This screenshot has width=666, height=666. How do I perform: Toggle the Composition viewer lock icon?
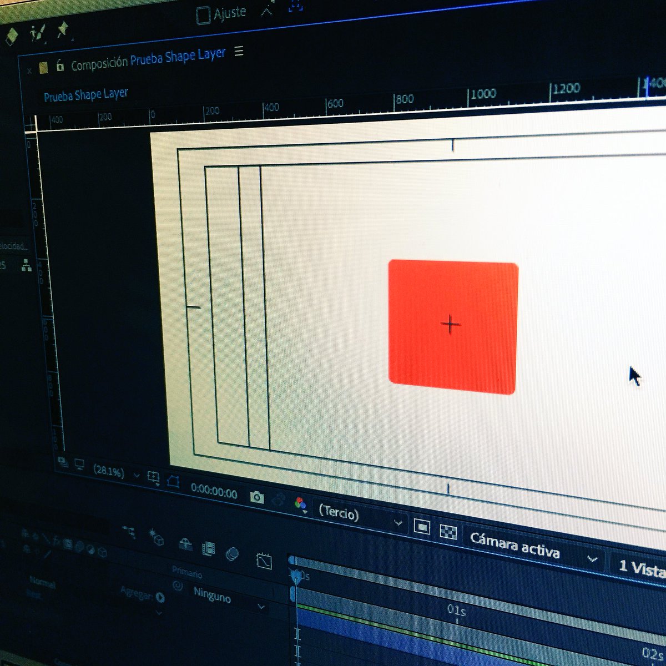coord(60,66)
